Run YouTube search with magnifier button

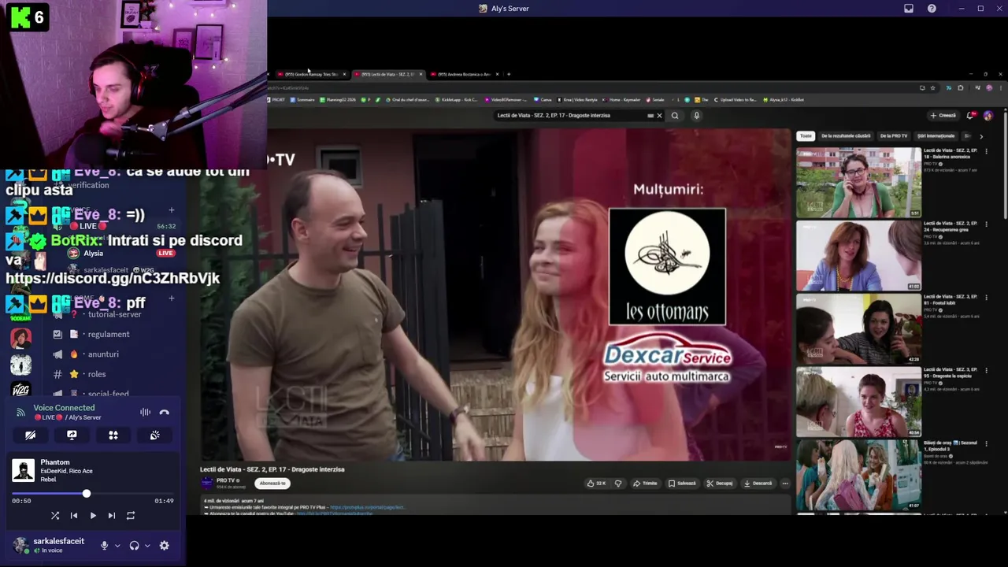pyautogui.click(x=675, y=116)
